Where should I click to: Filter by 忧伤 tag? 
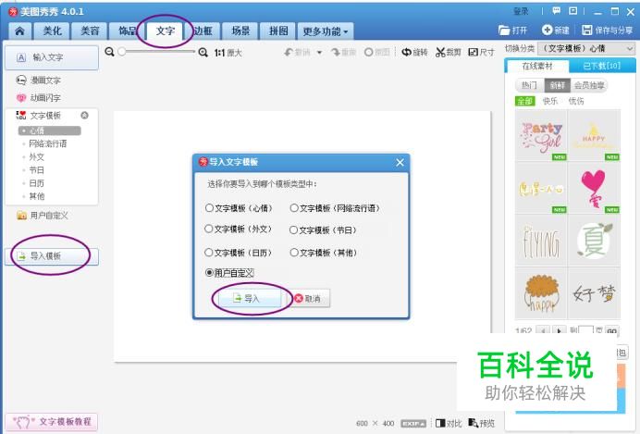[x=576, y=101]
